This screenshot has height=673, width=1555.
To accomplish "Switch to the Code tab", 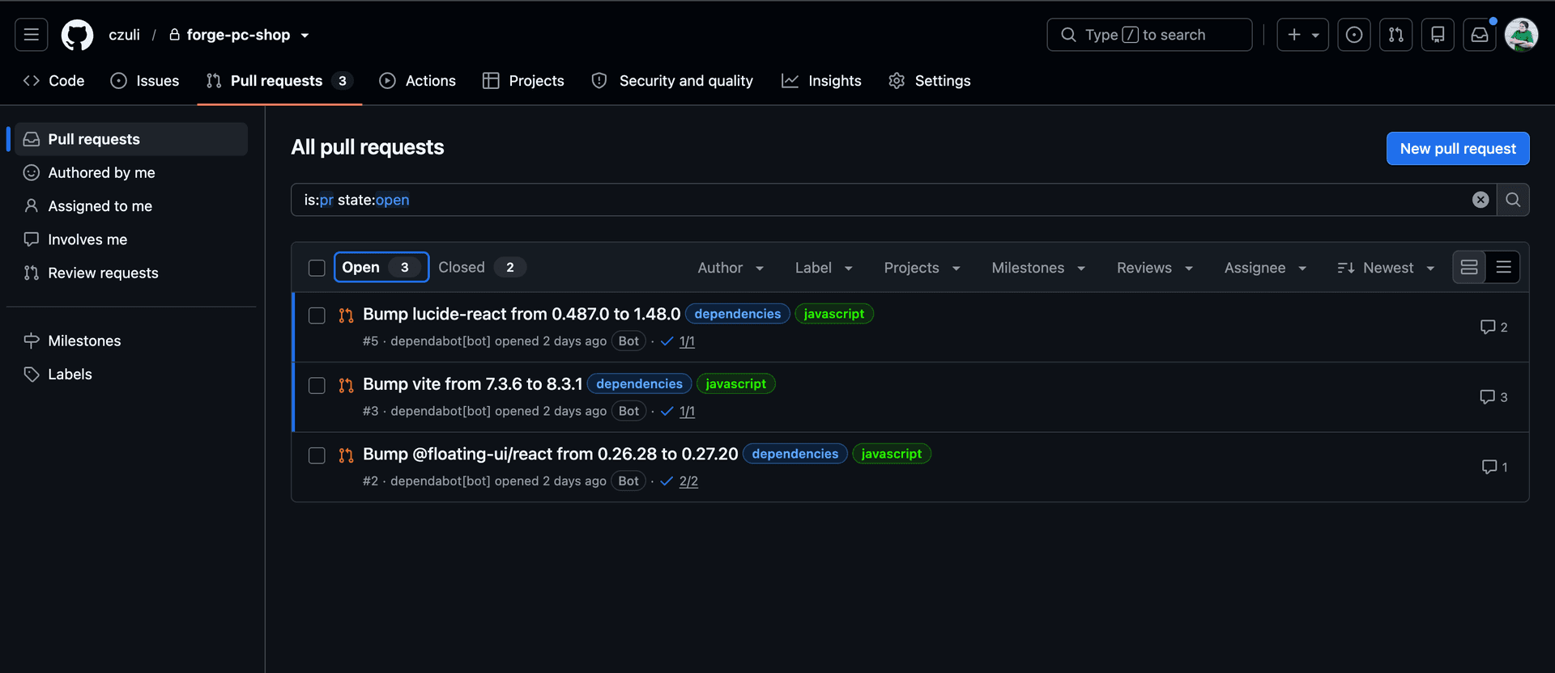I will coord(54,81).
